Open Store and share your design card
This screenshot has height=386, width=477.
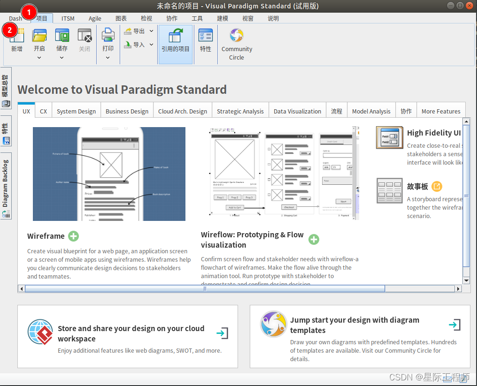pyautogui.click(x=128, y=336)
